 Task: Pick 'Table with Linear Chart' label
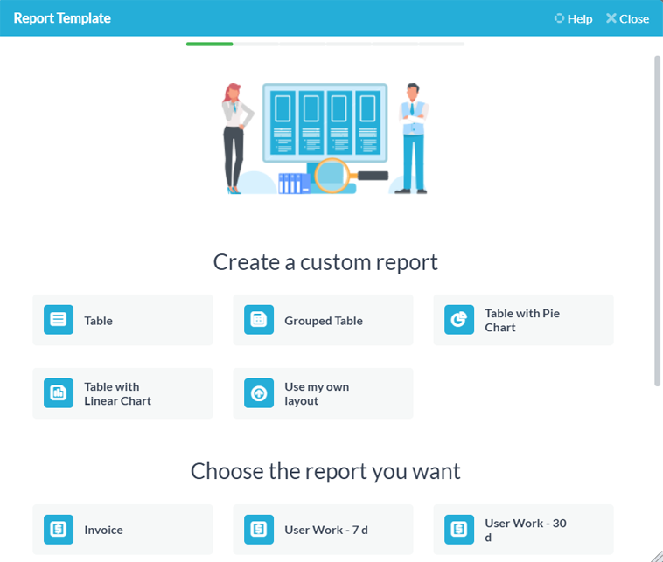pos(117,393)
